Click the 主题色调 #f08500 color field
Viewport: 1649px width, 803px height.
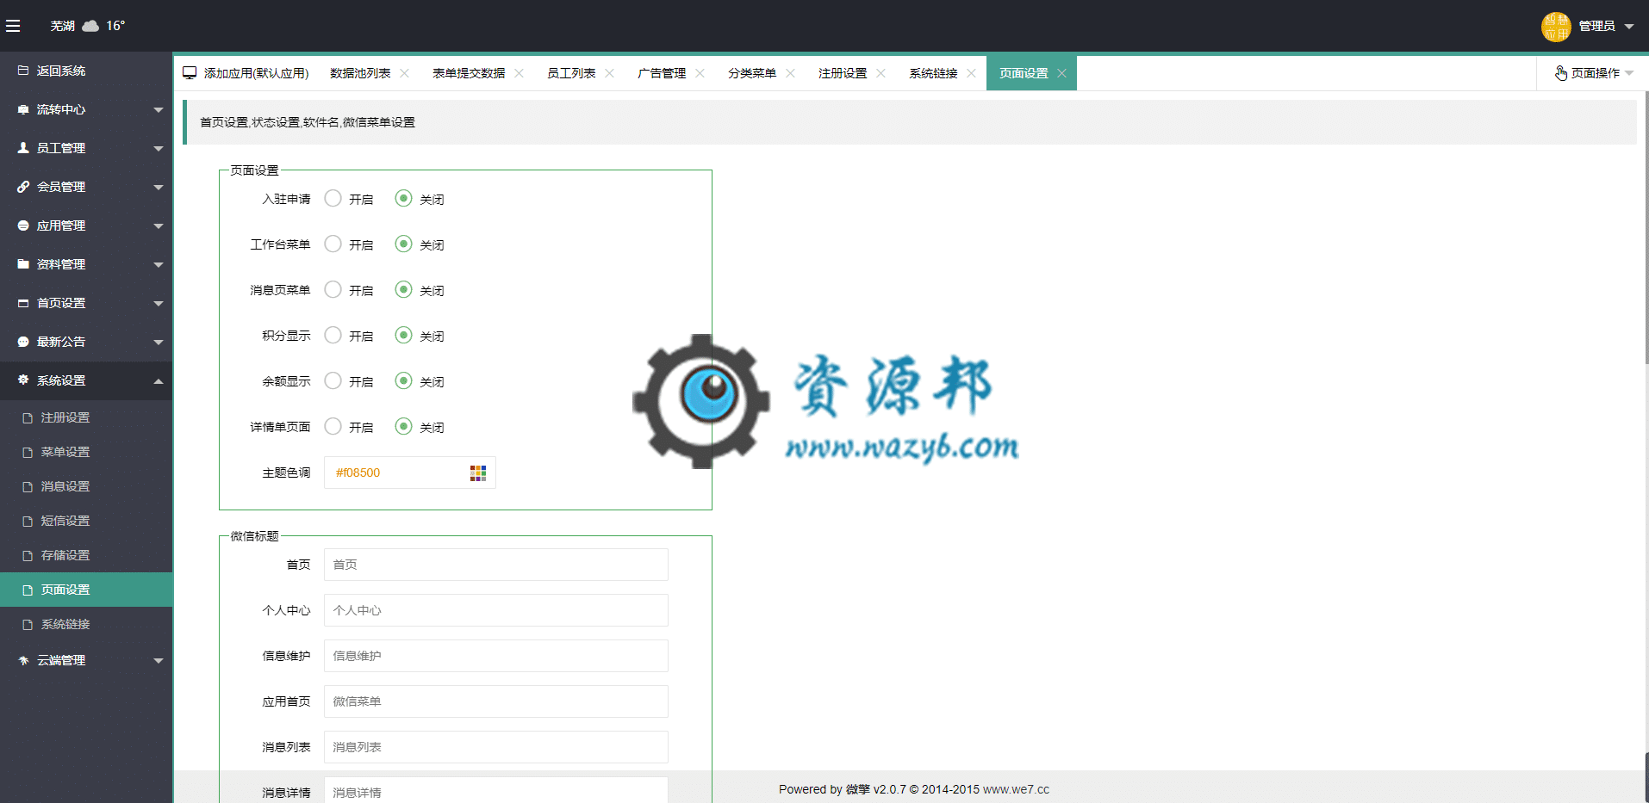(x=410, y=473)
